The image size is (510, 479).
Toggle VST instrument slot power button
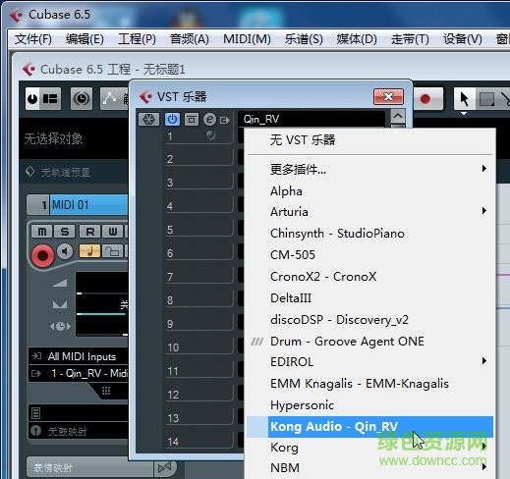coord(172,120)
